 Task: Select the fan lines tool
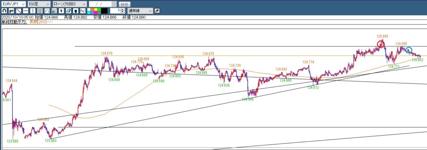tap(54, 10)
